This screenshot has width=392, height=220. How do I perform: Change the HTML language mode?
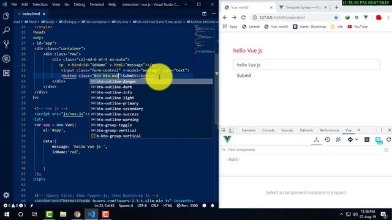167,205
